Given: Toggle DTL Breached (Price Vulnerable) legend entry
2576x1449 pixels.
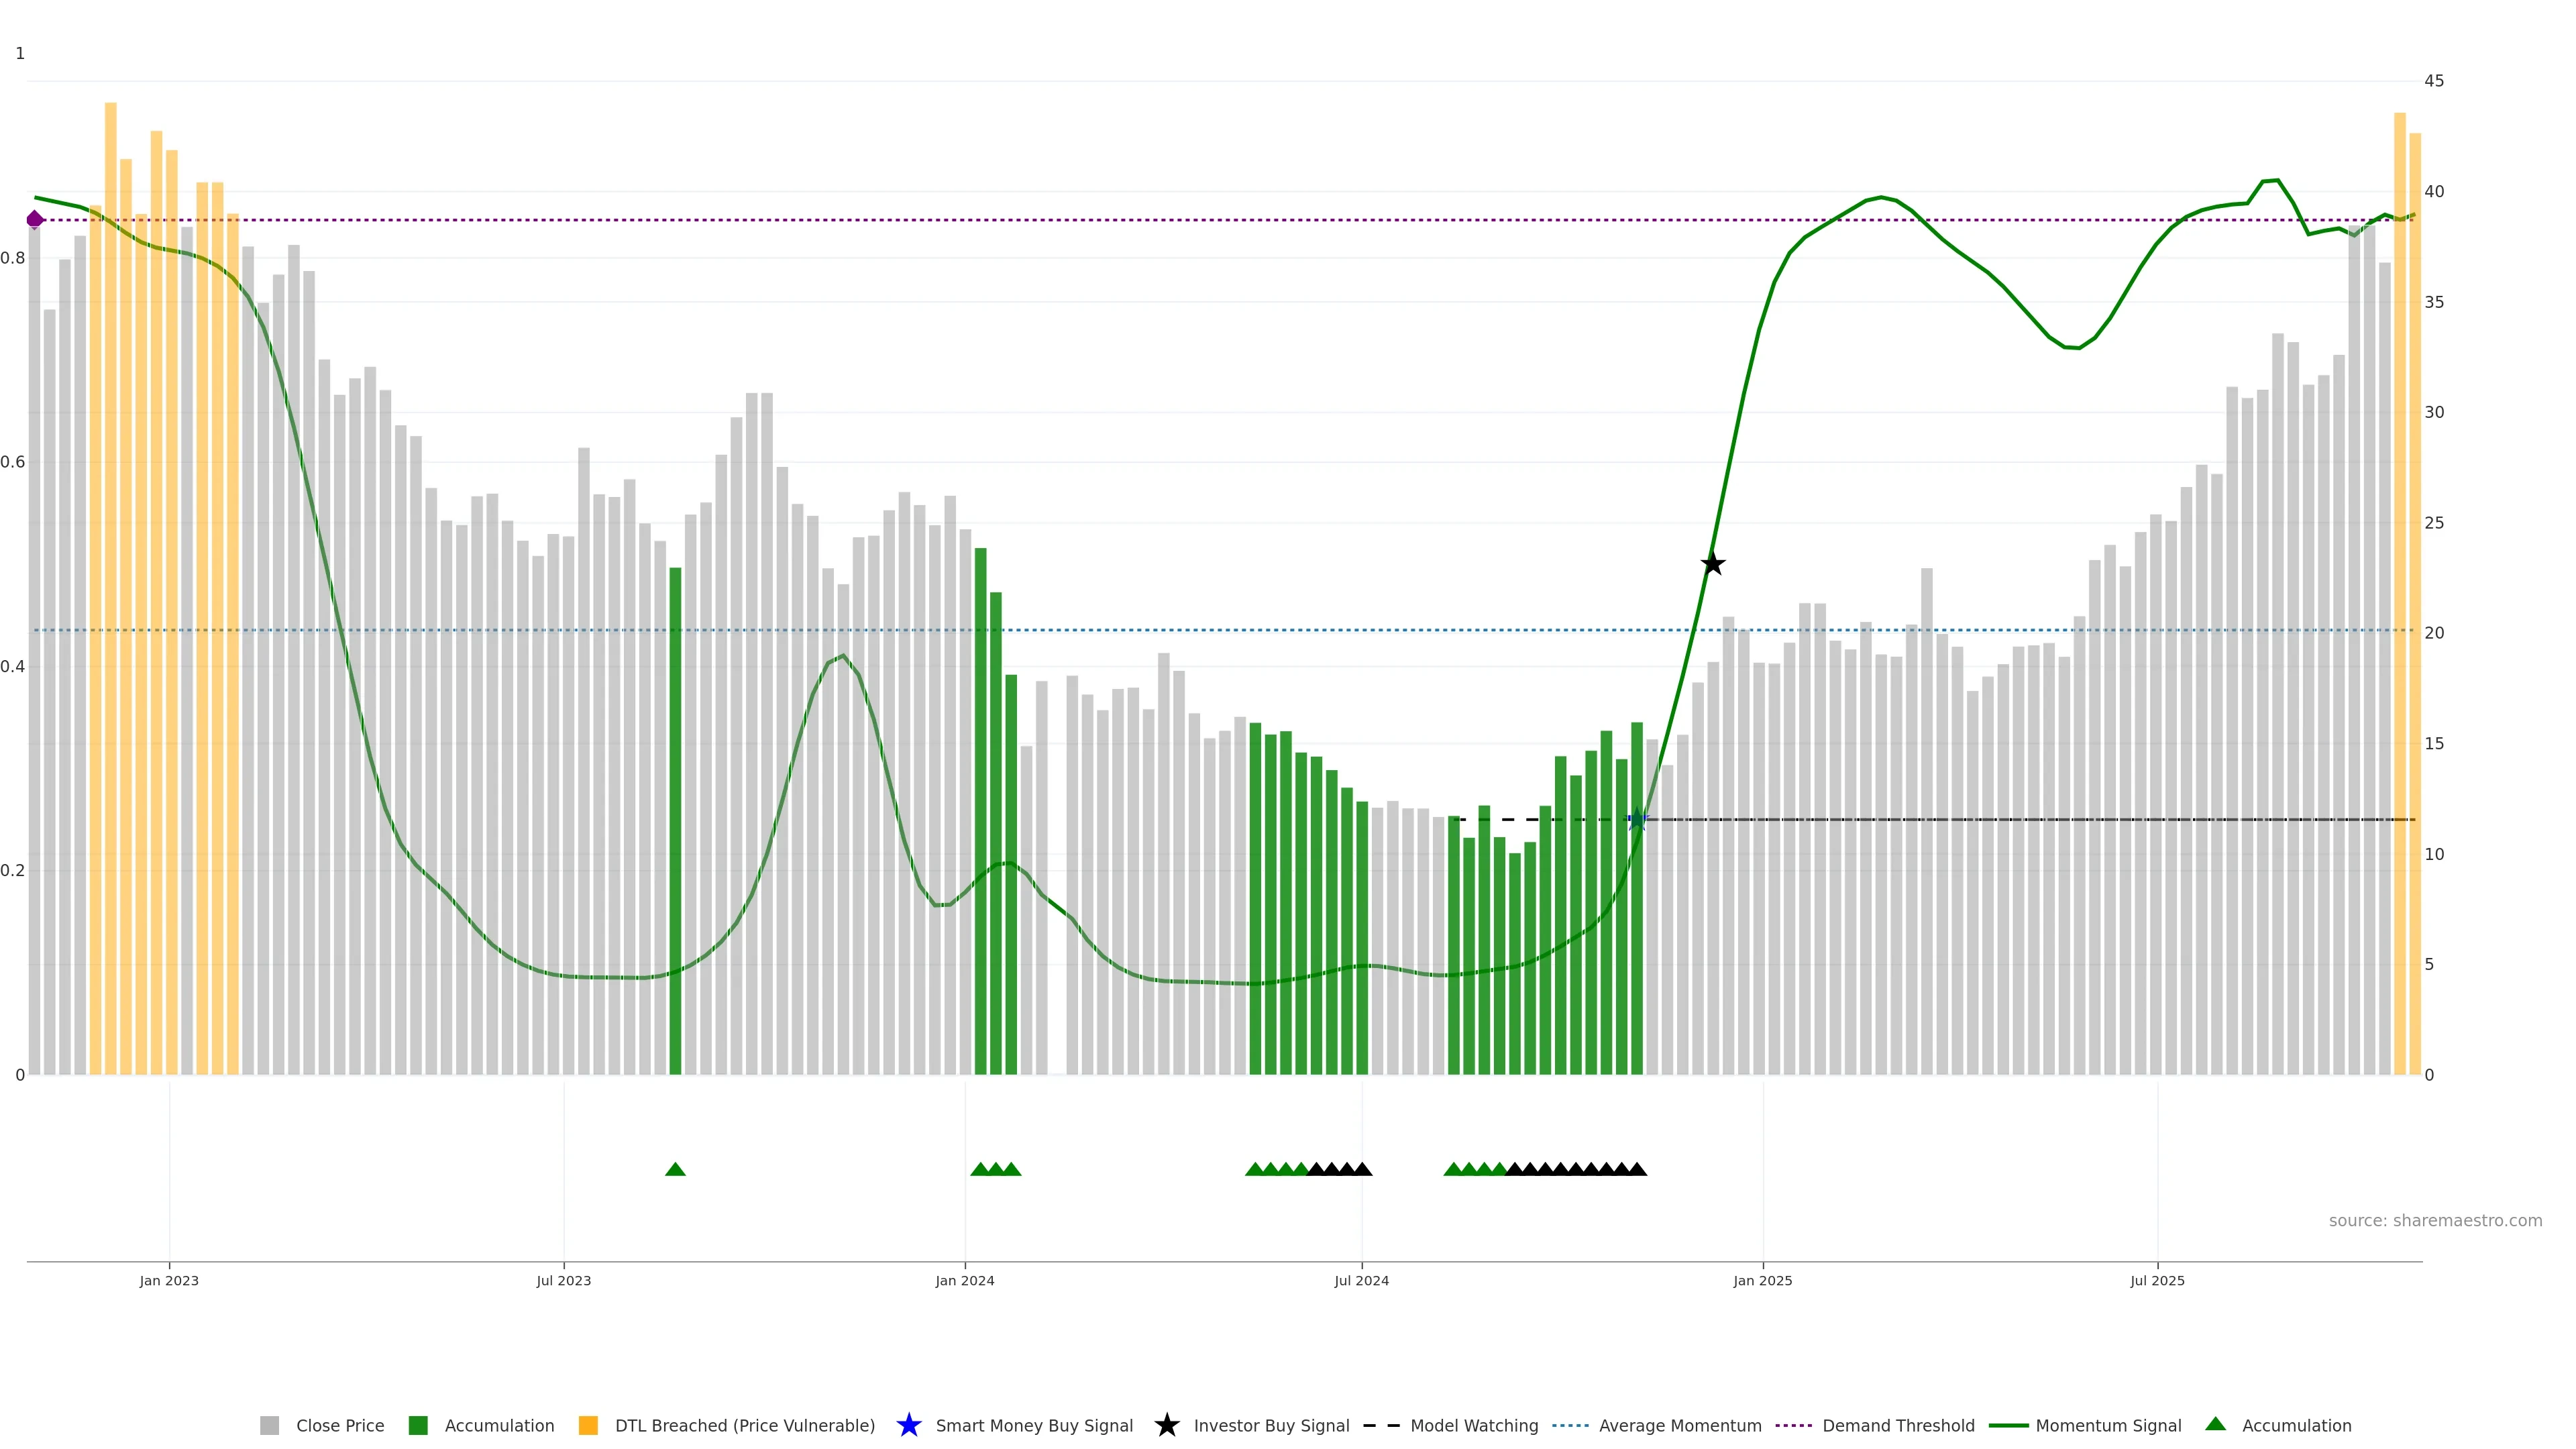Looking at the screenshot, I should tap(744, 1425).
